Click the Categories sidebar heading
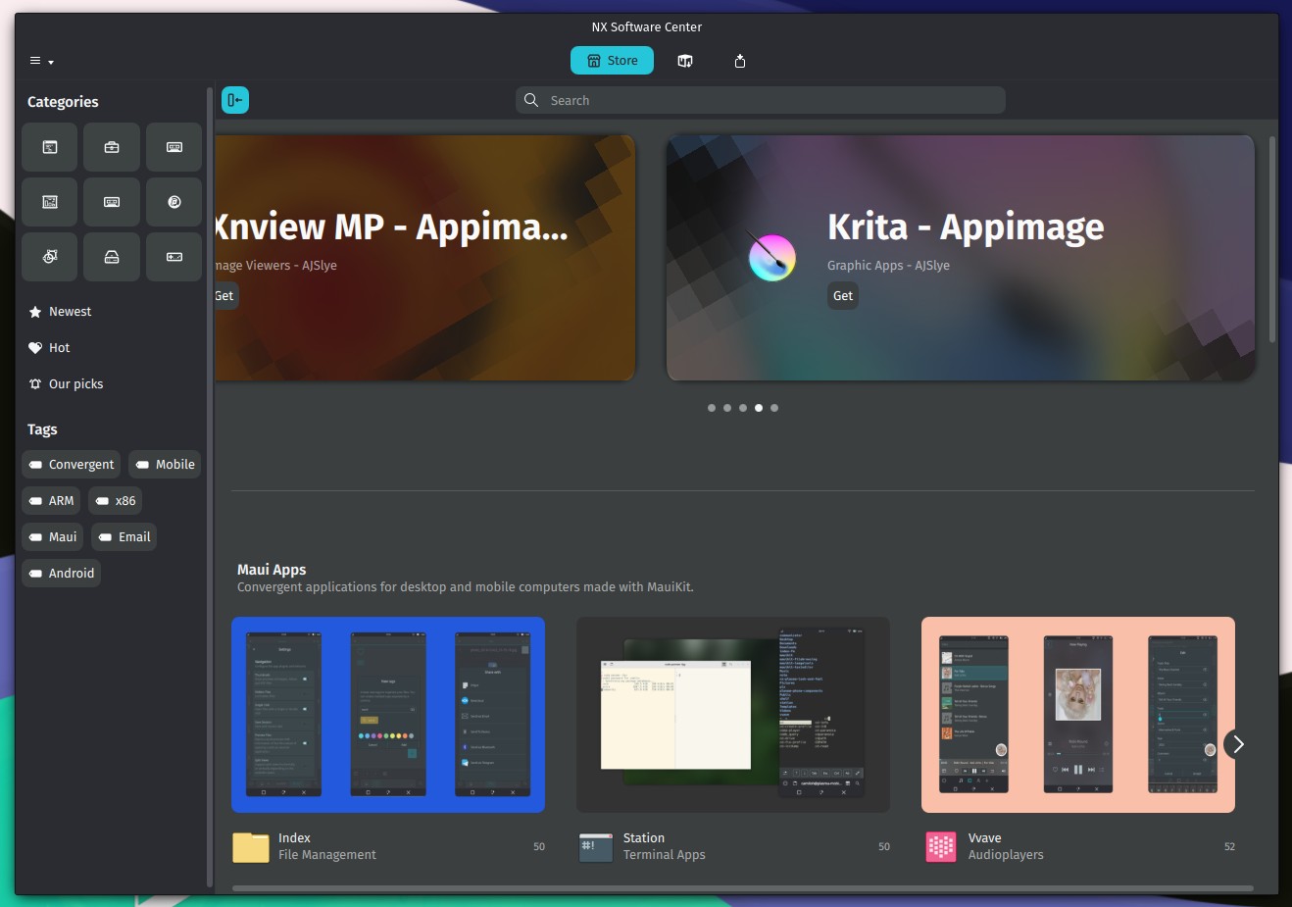 [63, 102]
